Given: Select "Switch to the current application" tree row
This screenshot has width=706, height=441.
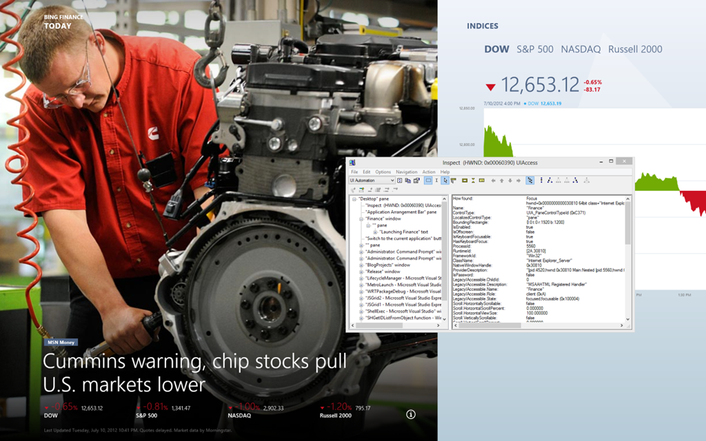Looking at the screenshot, I should pos(403,238).
